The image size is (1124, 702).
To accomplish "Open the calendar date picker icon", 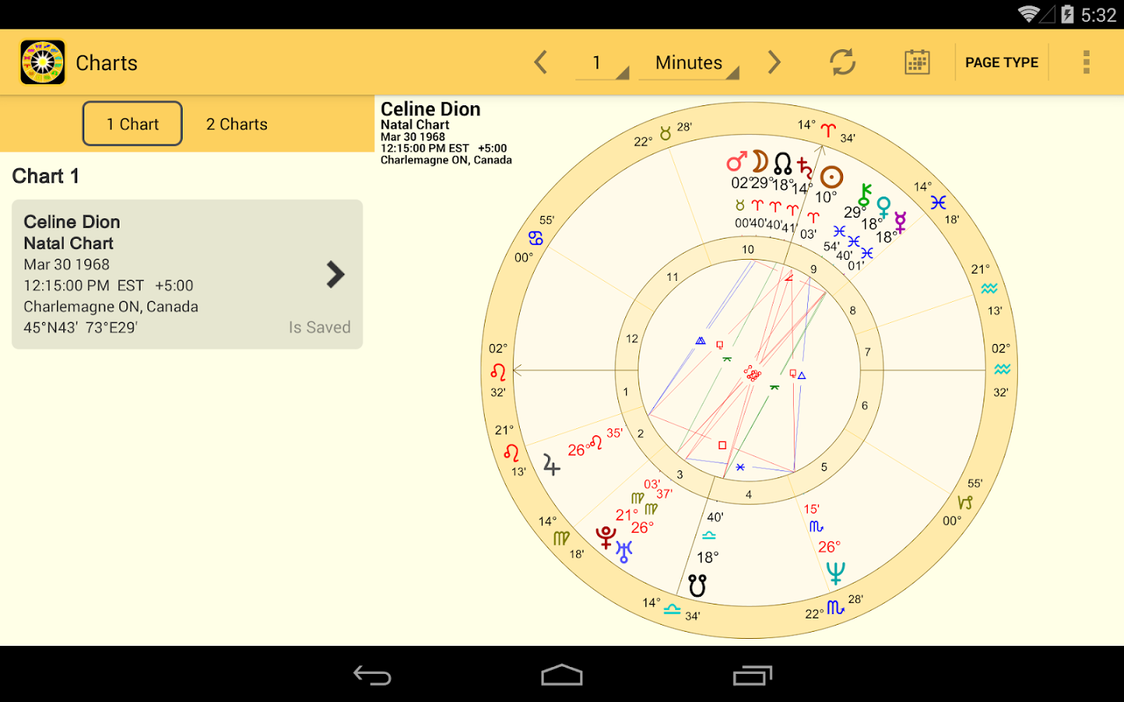I will pyautogui.click(x=917, y=62).
